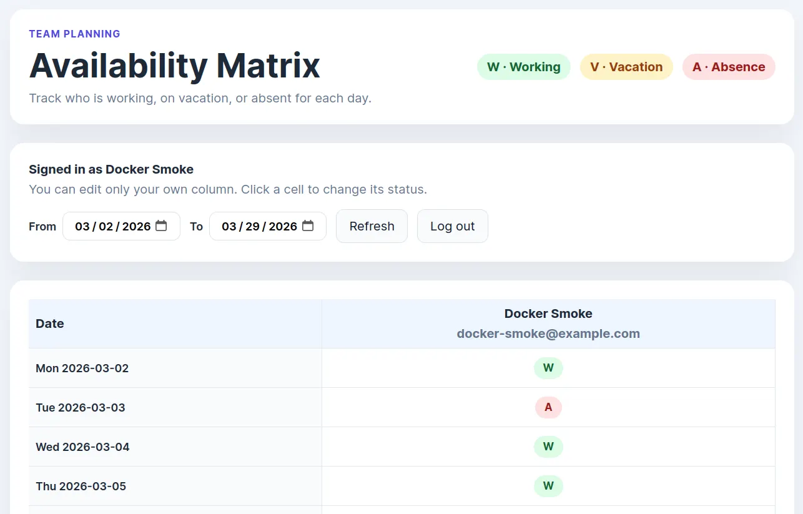Viewport: 803px width, 514px height.
Task: Click the TEAM PLANNING label
Action: pyautogui.click(x=74, y=34)
